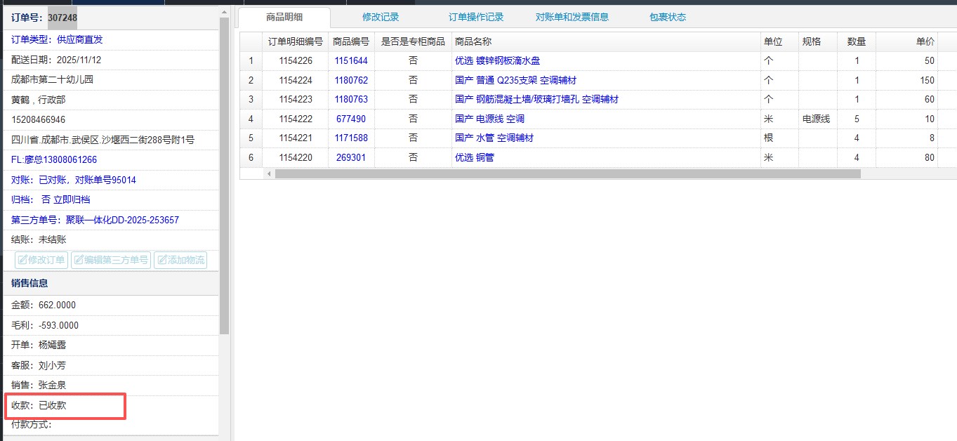
Task: Open the 对账单和发票信息 tab
Action: (x=572, y=18)
